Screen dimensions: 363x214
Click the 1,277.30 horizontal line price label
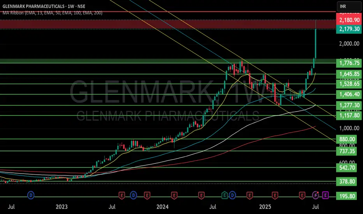[x=349, y=105]
